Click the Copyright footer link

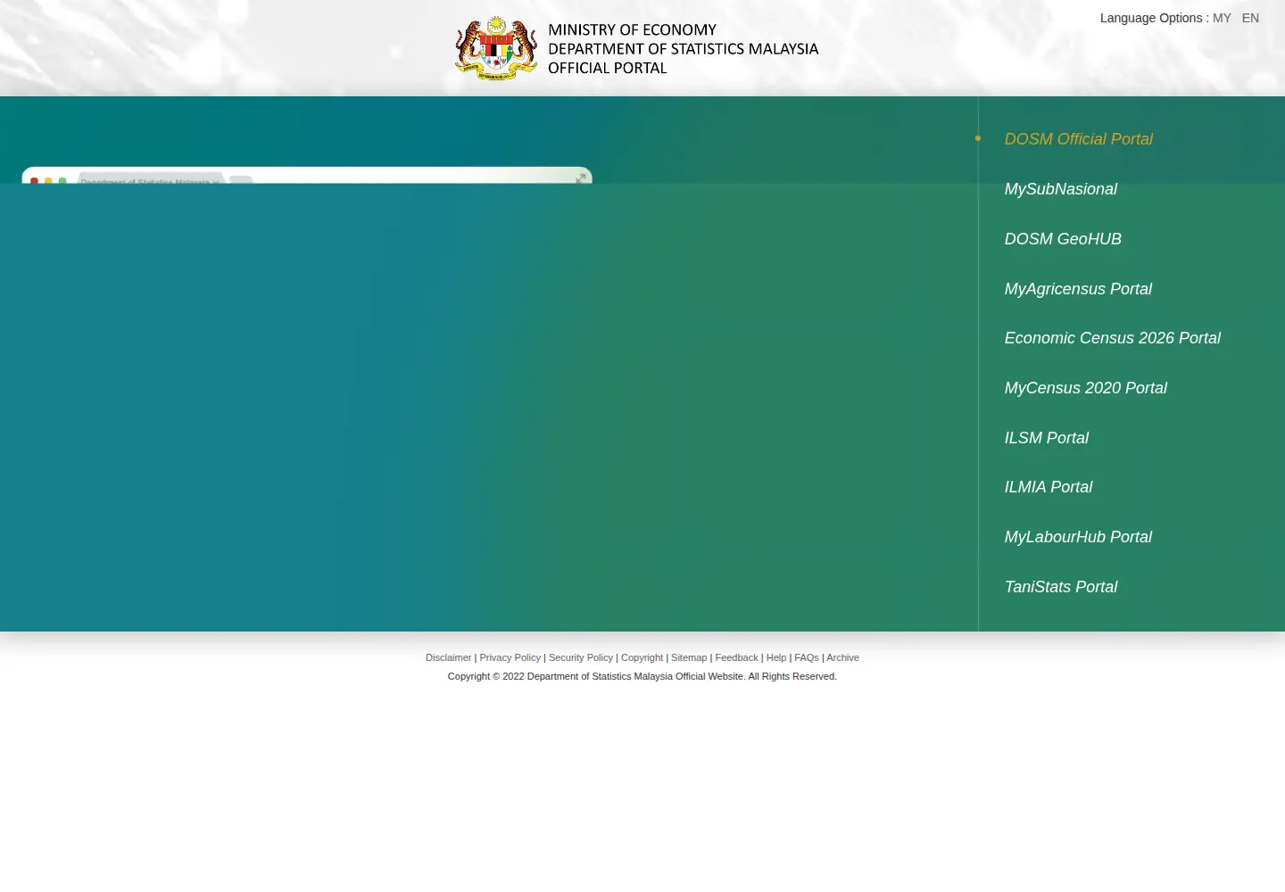click(642, 657)
